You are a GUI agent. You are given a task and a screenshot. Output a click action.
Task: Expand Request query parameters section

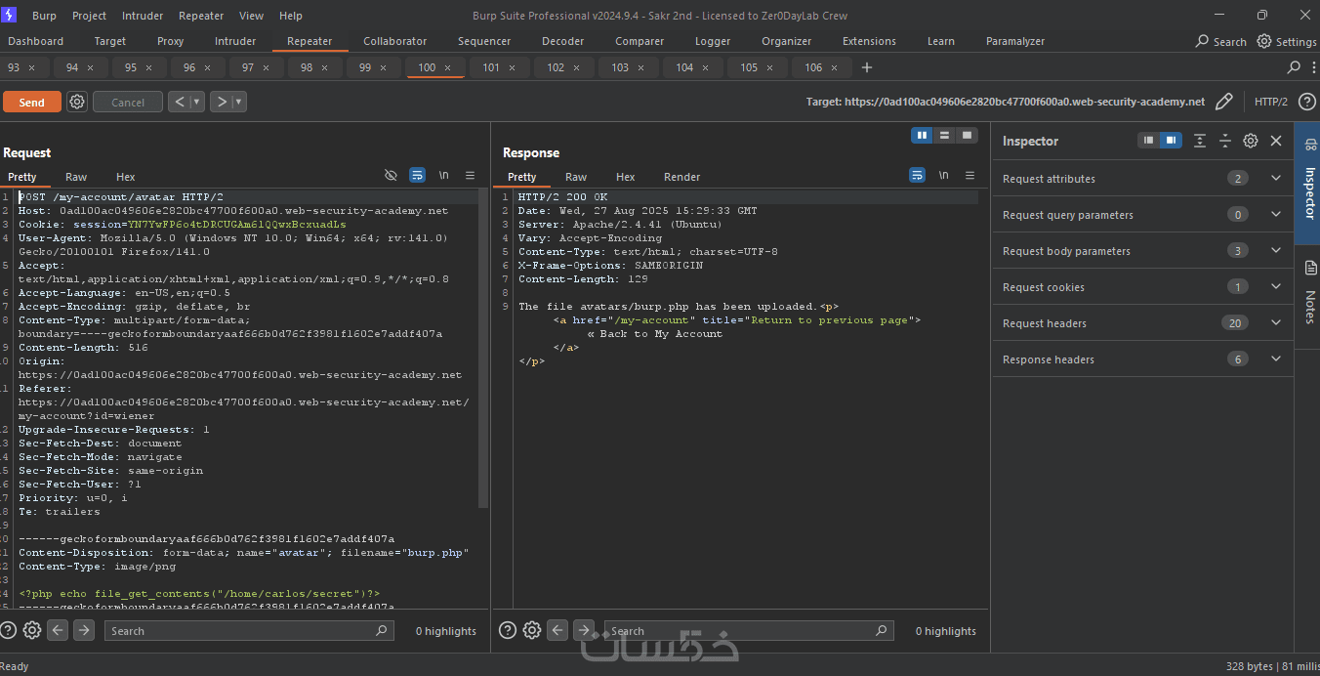pos(1275,214)
